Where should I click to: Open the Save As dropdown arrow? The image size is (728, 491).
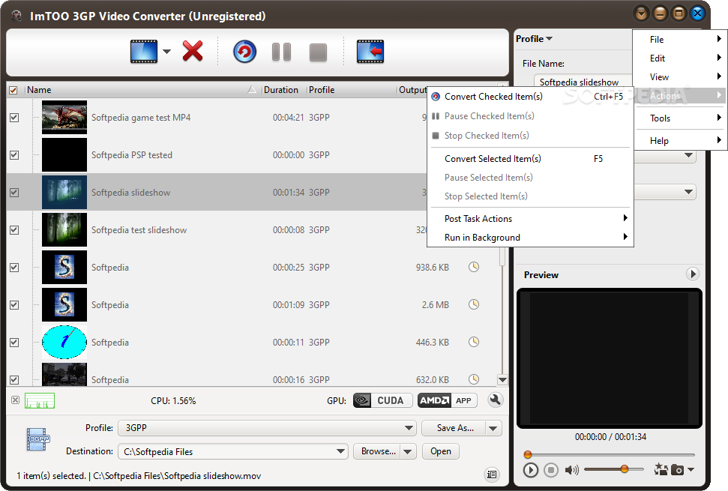point(493,428)
